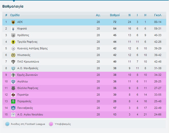Screen dimensions: 169x133
Task: Click the Ηλυσιακός round H logo
Action: (x=13, y=55)
